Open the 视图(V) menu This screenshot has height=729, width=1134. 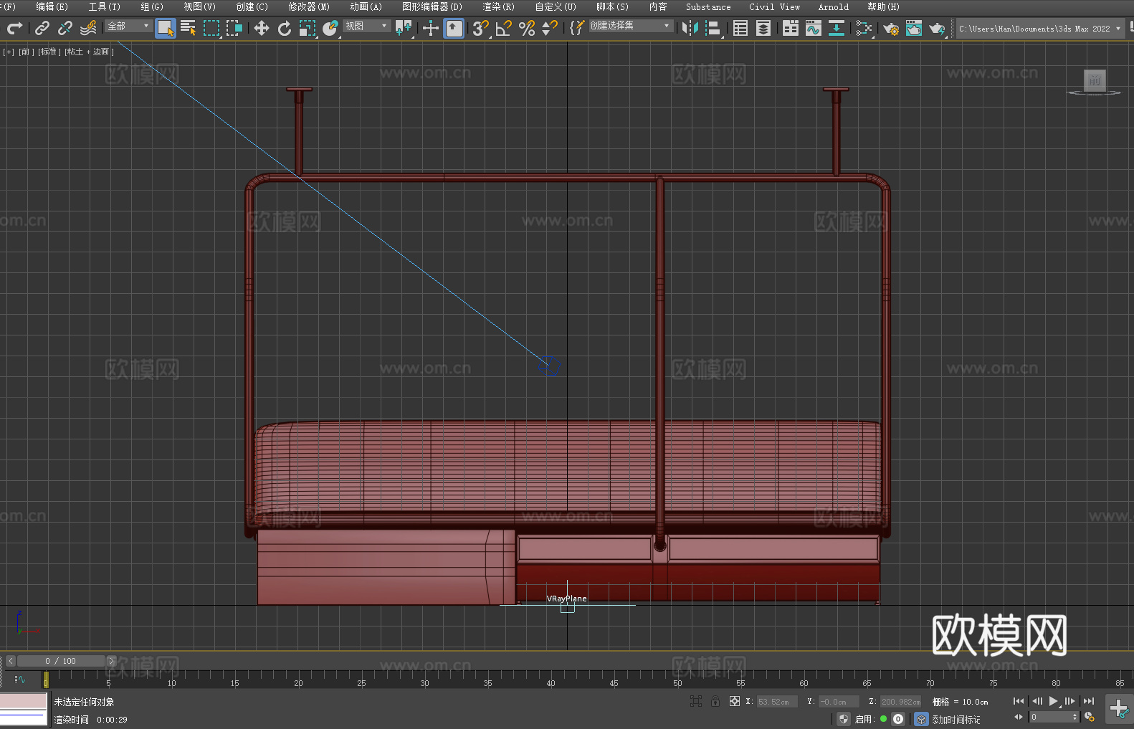pyautogui.click(x=199, y=6)
